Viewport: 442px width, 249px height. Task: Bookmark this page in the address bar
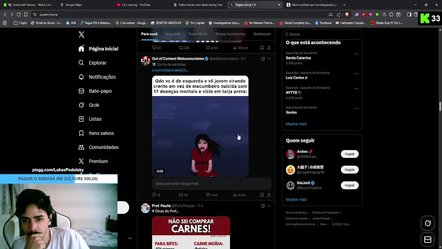click(26, 15)
